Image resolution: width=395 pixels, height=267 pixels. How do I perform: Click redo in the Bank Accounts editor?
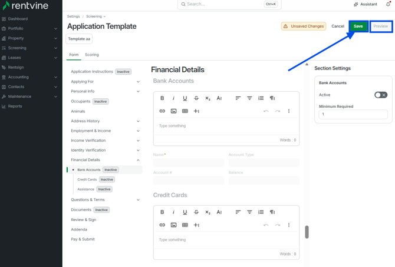(x=277, y=111)
